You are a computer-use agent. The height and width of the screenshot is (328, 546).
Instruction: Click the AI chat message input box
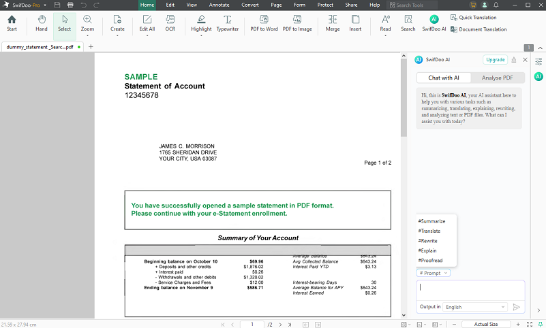click(x=470, y=291)
